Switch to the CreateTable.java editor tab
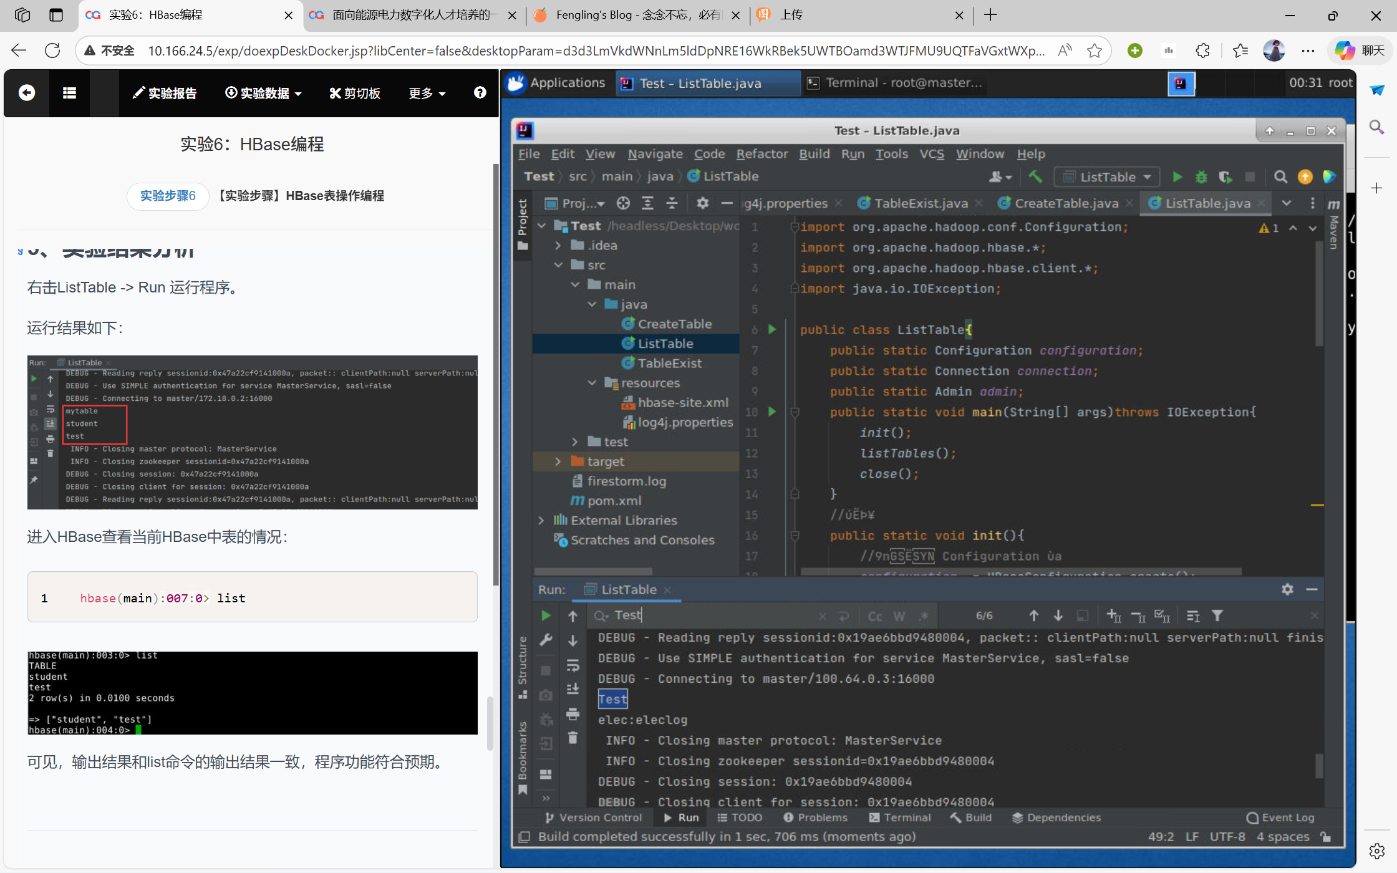The height and width of the screenshot is (873, 1397). (x=1066, y=203)
